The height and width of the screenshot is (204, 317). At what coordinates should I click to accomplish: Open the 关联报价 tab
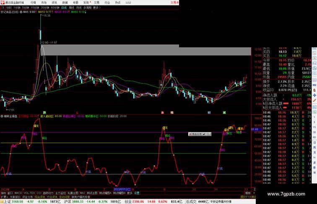click(x=15, y=197)
